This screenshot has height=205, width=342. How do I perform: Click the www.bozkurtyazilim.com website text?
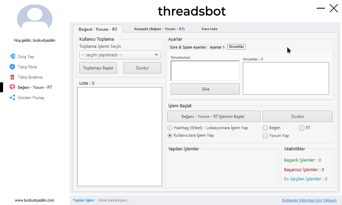[x=35, y=200]
